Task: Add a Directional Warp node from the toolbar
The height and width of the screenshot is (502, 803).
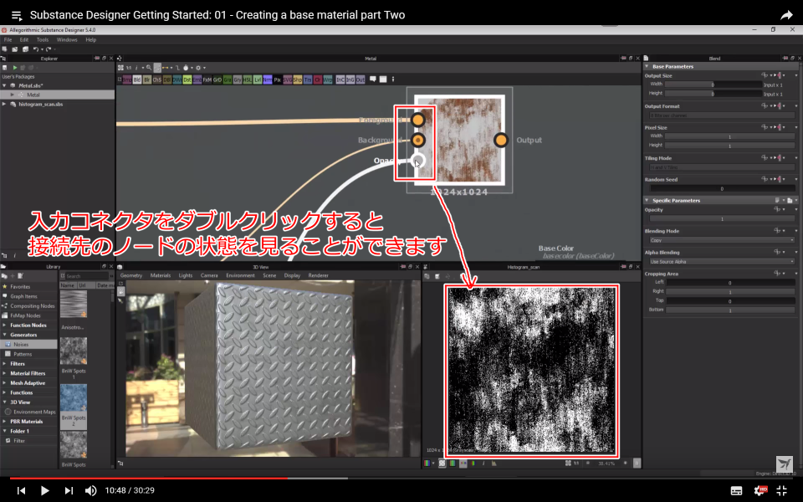Action: pyautogui.click(x=177, y=79)
